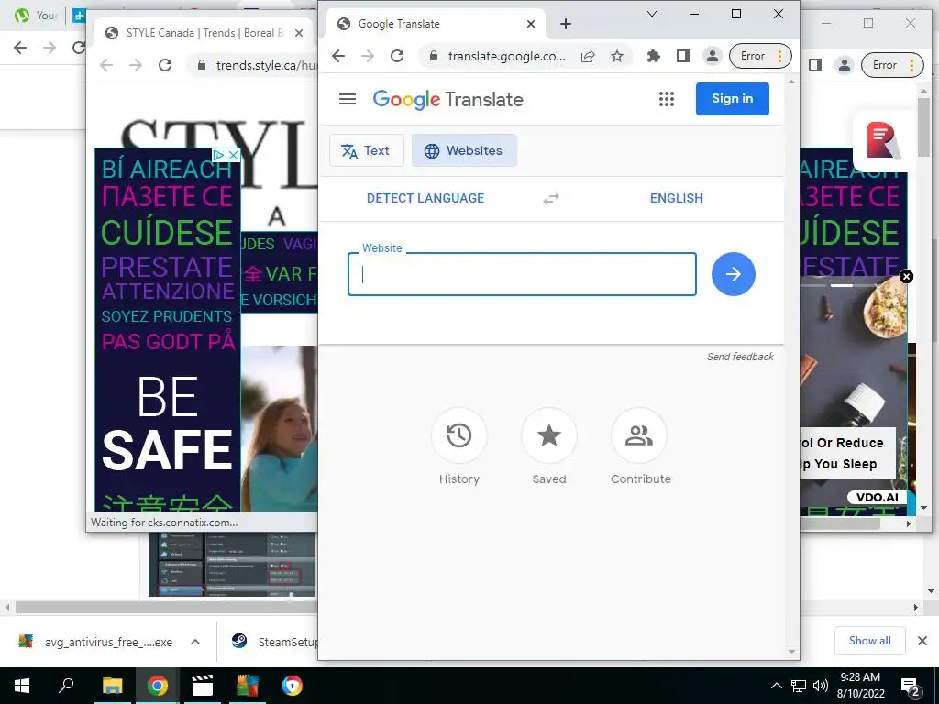Open Movies clapperboard app in taskbar

click(203, 686)
